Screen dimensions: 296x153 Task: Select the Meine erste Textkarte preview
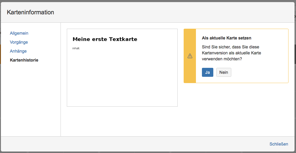click(x=122, y=68)
